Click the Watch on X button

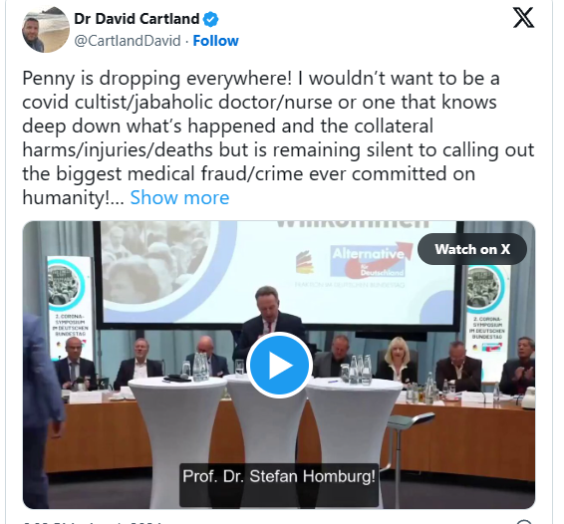(472, 249)
